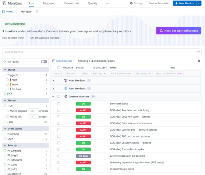
Task: Click the bell icon in notifications button
Action: tap(161, 31)
